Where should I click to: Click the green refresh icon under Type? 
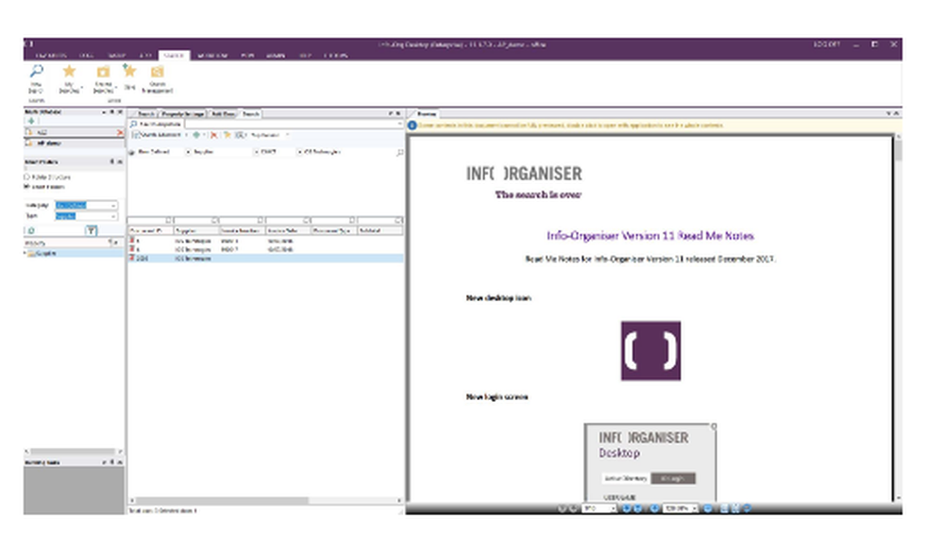[x=31, y=230]
